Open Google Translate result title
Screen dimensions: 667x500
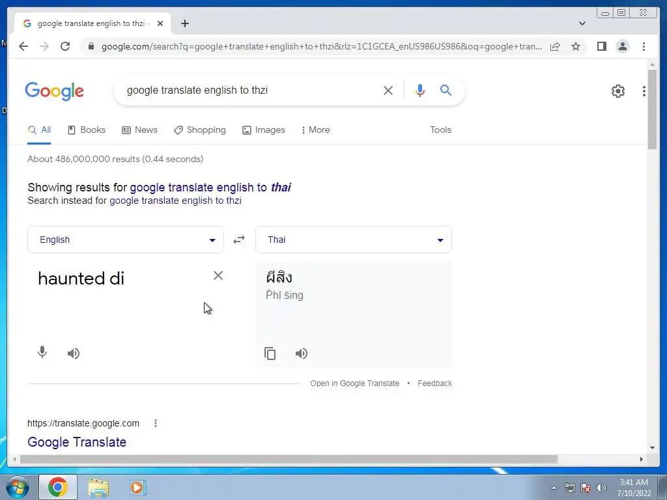pyautogui.click(x=77, y=442)
